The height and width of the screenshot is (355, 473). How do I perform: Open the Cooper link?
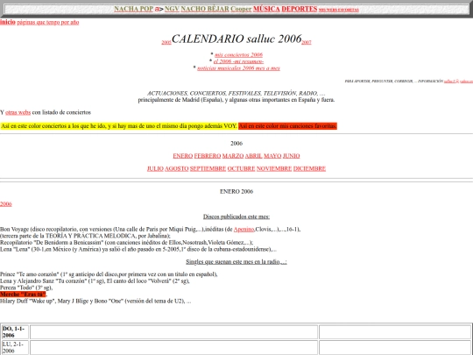coord(241,9)
